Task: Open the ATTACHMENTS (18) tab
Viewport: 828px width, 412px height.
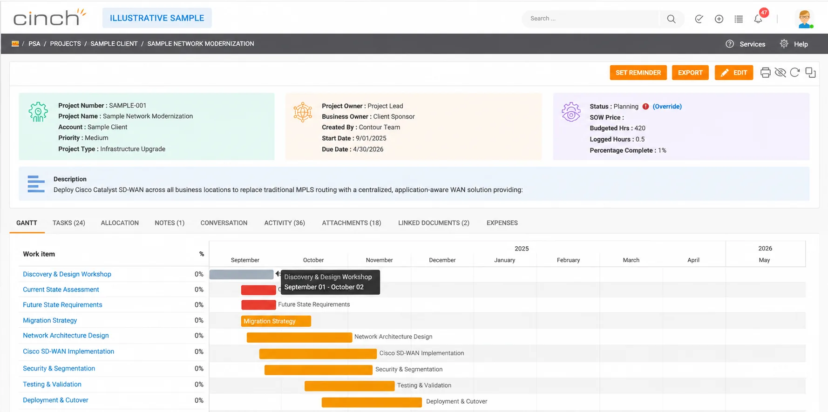Action: (352, 223)
